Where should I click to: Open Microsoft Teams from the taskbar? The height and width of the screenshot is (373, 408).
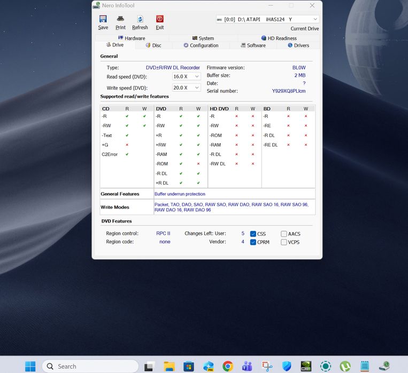247,366
